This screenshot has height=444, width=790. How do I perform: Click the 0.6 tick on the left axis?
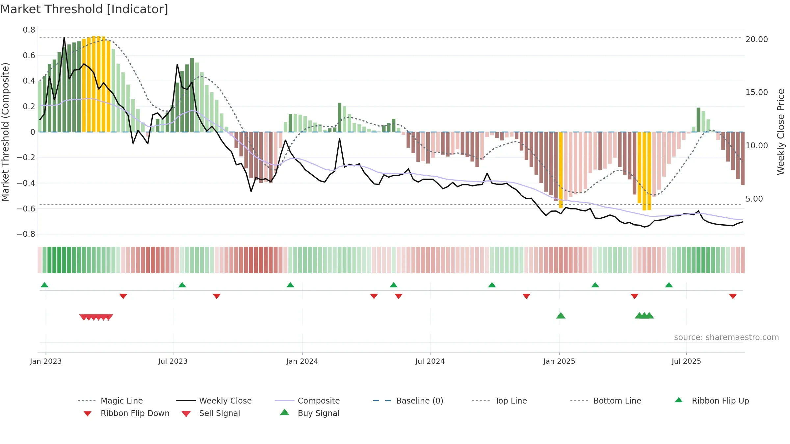29,56
